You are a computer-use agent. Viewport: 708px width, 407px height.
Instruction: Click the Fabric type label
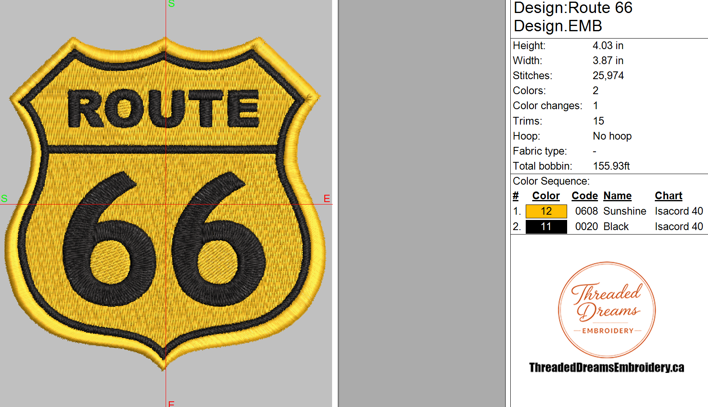540,151
